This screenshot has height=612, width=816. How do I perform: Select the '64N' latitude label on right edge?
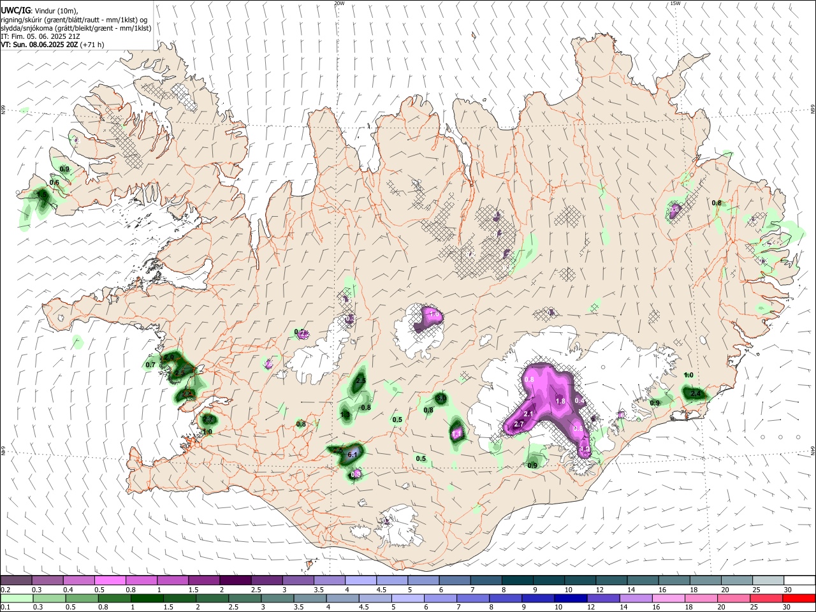tap(813, 449)
